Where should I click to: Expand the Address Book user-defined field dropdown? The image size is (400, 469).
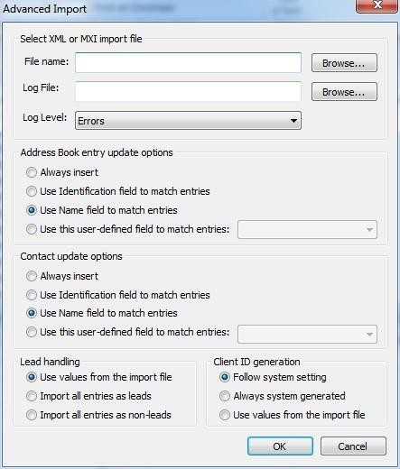coord(307,230)
